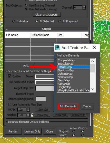Open the Target Map Slot dropdown
This screenshot has width=110, height=143.
45,88
